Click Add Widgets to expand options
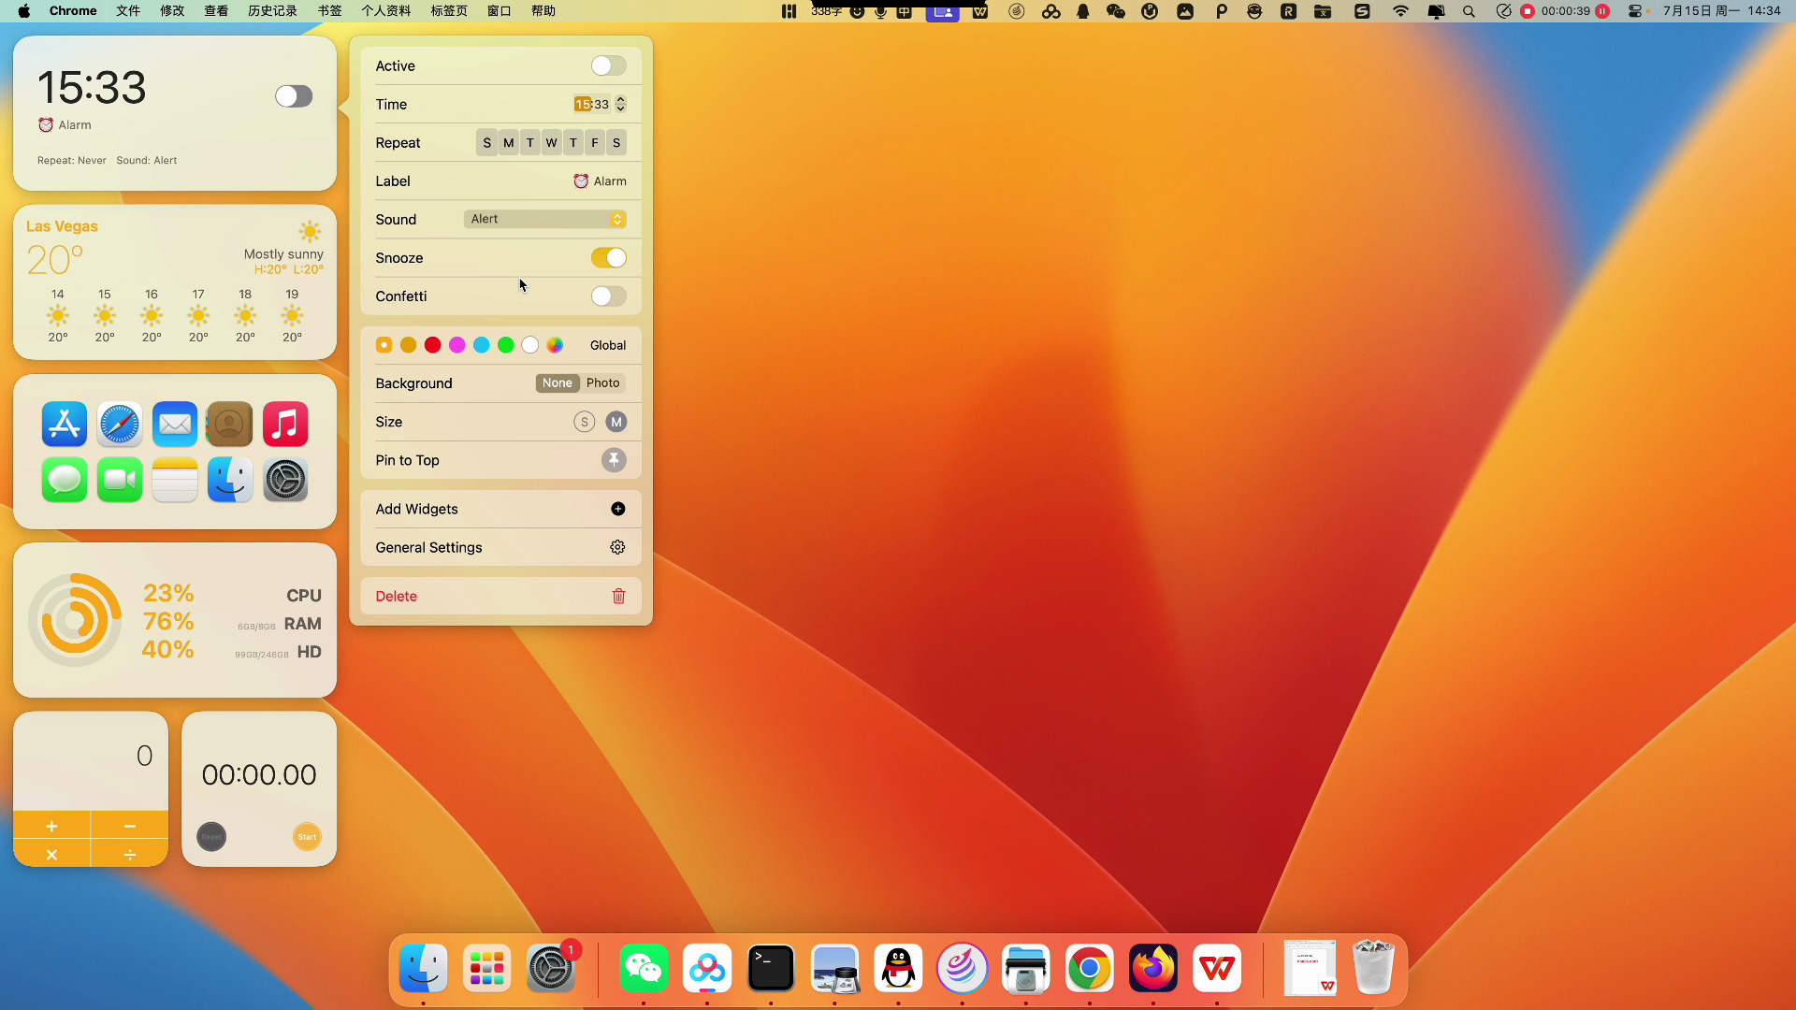Screen dimensions: 1796x1010 point(500,508)
